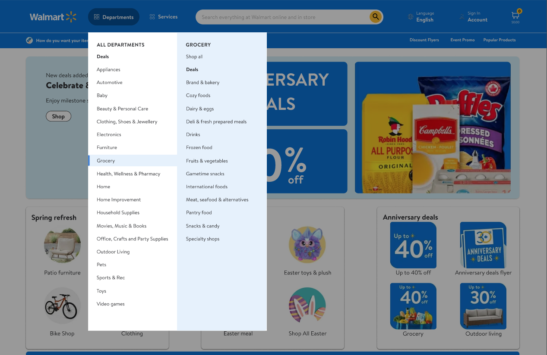Click the search everything input field

pyautogui.click(x=283, y=17)
